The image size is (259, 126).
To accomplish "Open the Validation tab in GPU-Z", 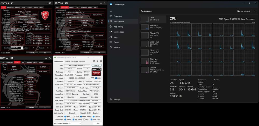I will click(82, 62).
